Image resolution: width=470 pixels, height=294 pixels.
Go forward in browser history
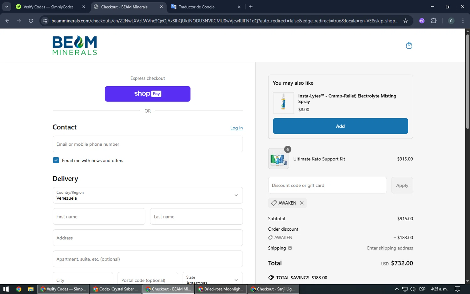tap(19, 21)
